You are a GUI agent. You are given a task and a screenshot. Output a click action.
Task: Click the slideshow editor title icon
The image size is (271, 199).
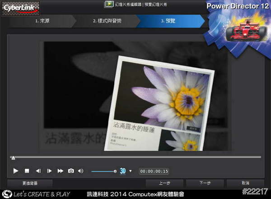click(x=109, y=4)
